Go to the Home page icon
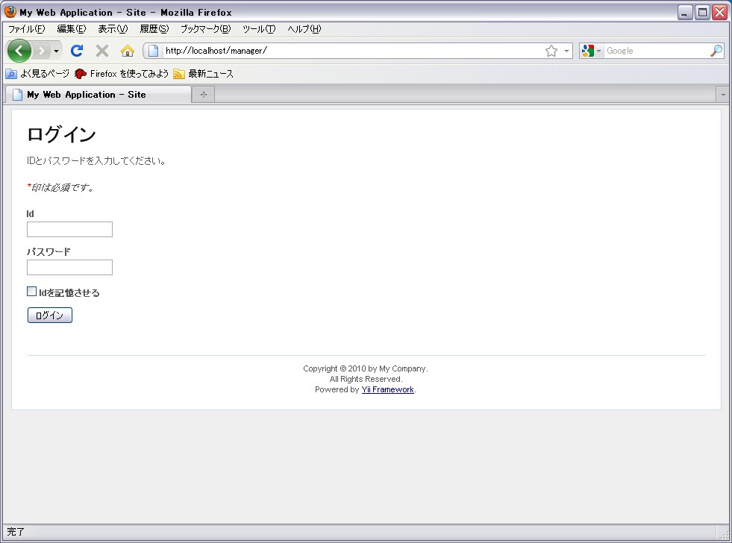The height and width of the screenshot is (543, 732). [x=128, y=51]
